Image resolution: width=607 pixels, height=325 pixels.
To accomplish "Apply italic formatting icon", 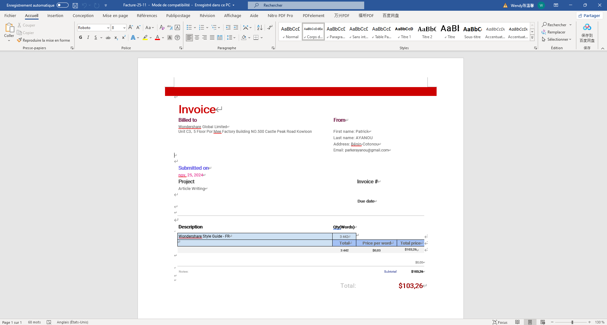I will point(88,38).
